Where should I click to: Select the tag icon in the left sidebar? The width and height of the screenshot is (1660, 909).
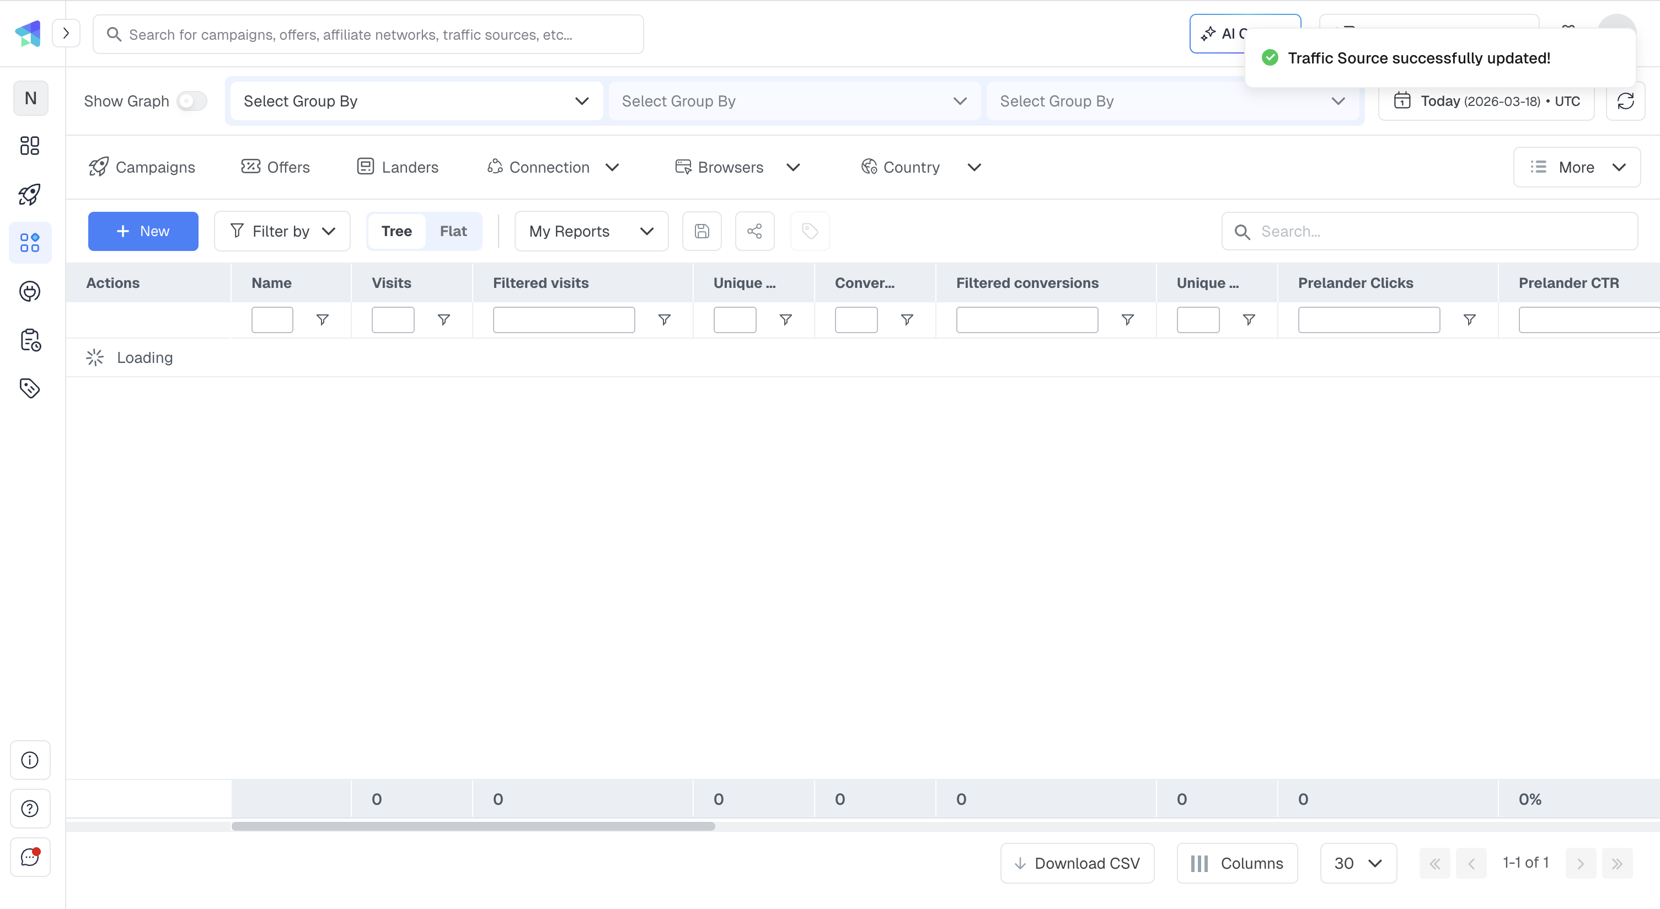coord(30,388)
